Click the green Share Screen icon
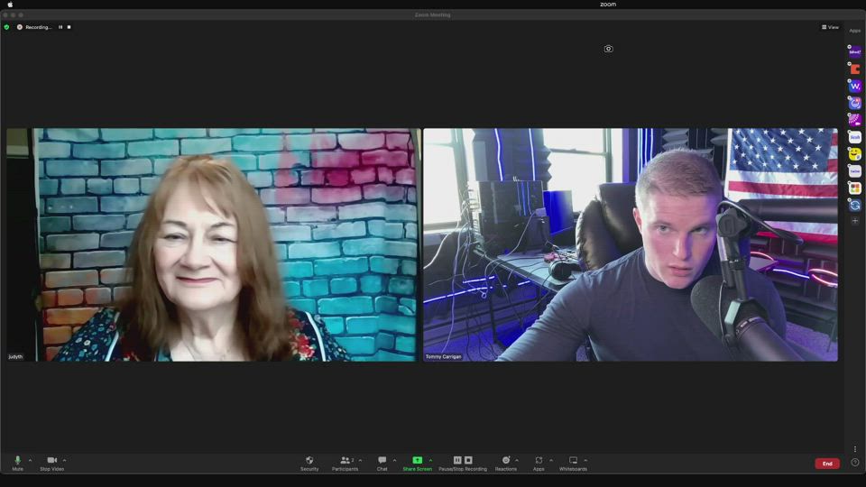 417,460
